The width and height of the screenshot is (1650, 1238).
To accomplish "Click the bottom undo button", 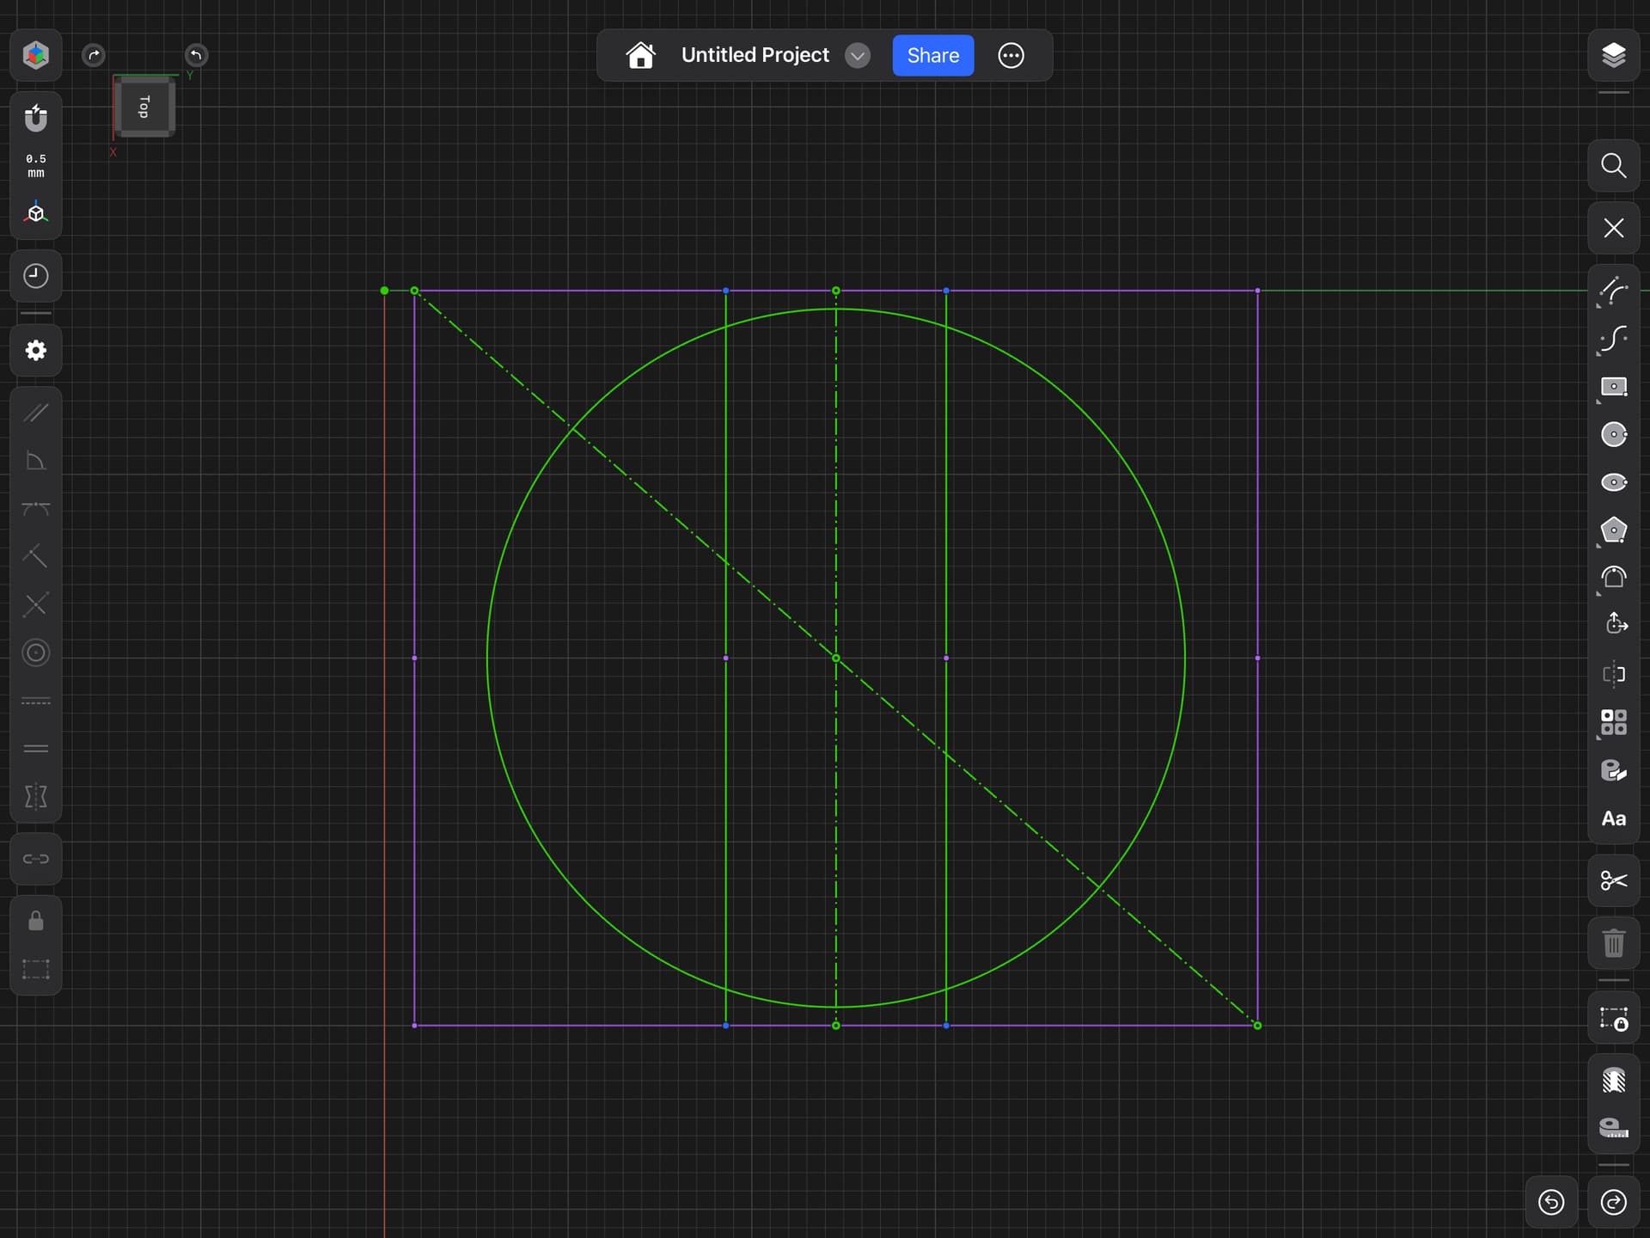I will tap(1551, 1202).
